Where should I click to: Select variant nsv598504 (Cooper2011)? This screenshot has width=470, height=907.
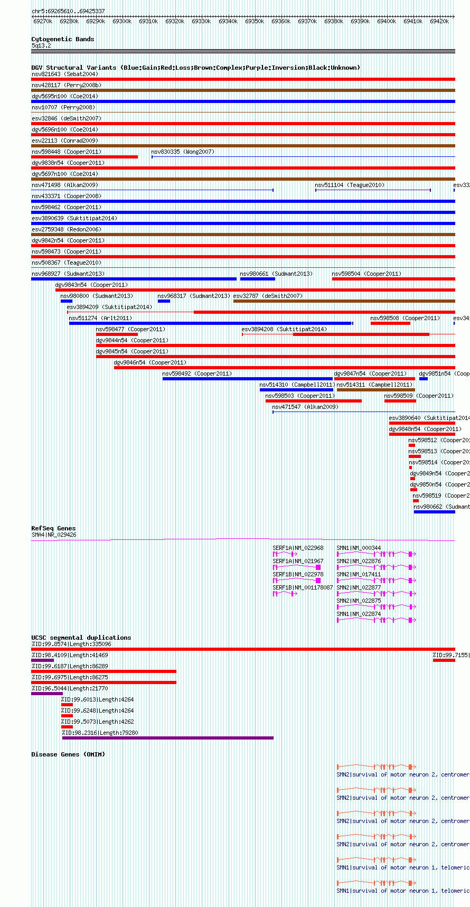coord(393,278)
